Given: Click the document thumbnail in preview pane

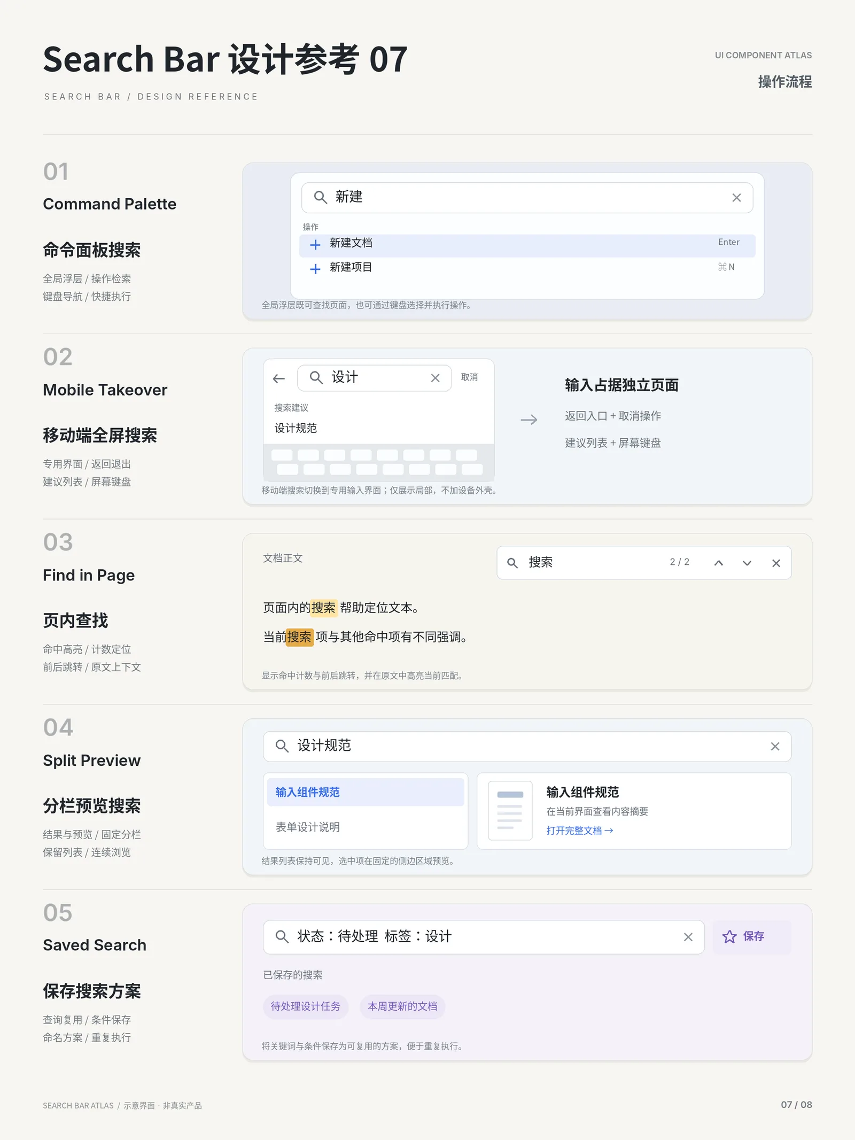Looking at the screenshot, I should 510,811.
